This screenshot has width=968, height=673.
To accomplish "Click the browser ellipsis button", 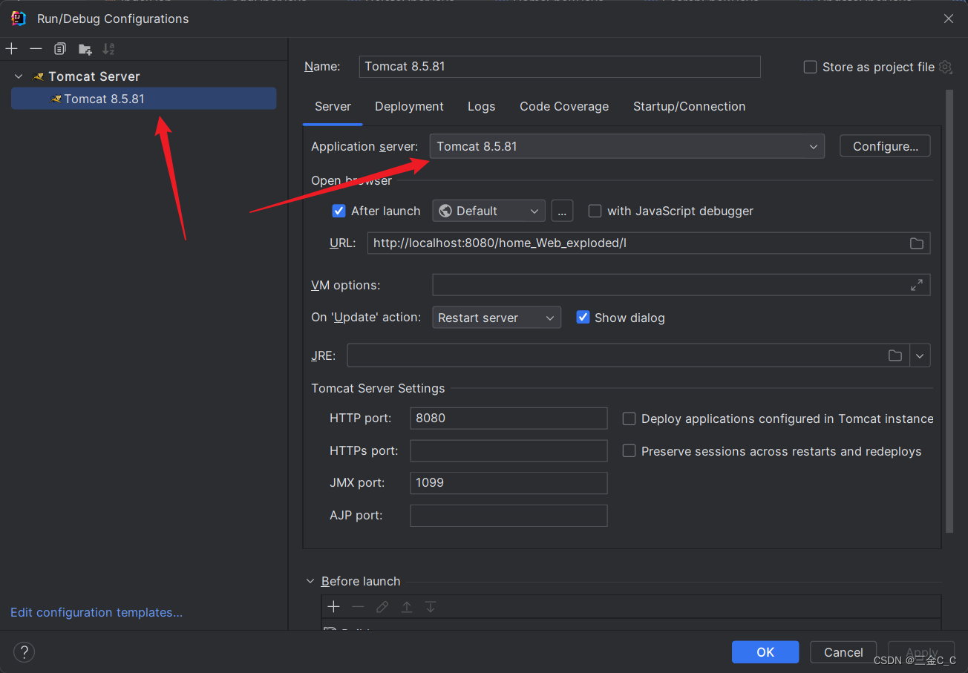I will coord(562,211).
